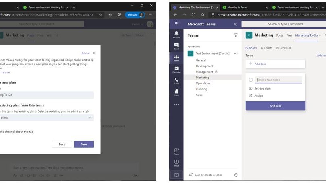Filter the Teams list
This screenshot has height=183, width=326.
coord(236,35)
